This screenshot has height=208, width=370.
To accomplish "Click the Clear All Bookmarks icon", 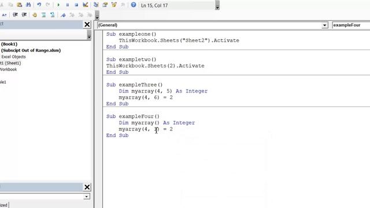I will coord(90,15).
